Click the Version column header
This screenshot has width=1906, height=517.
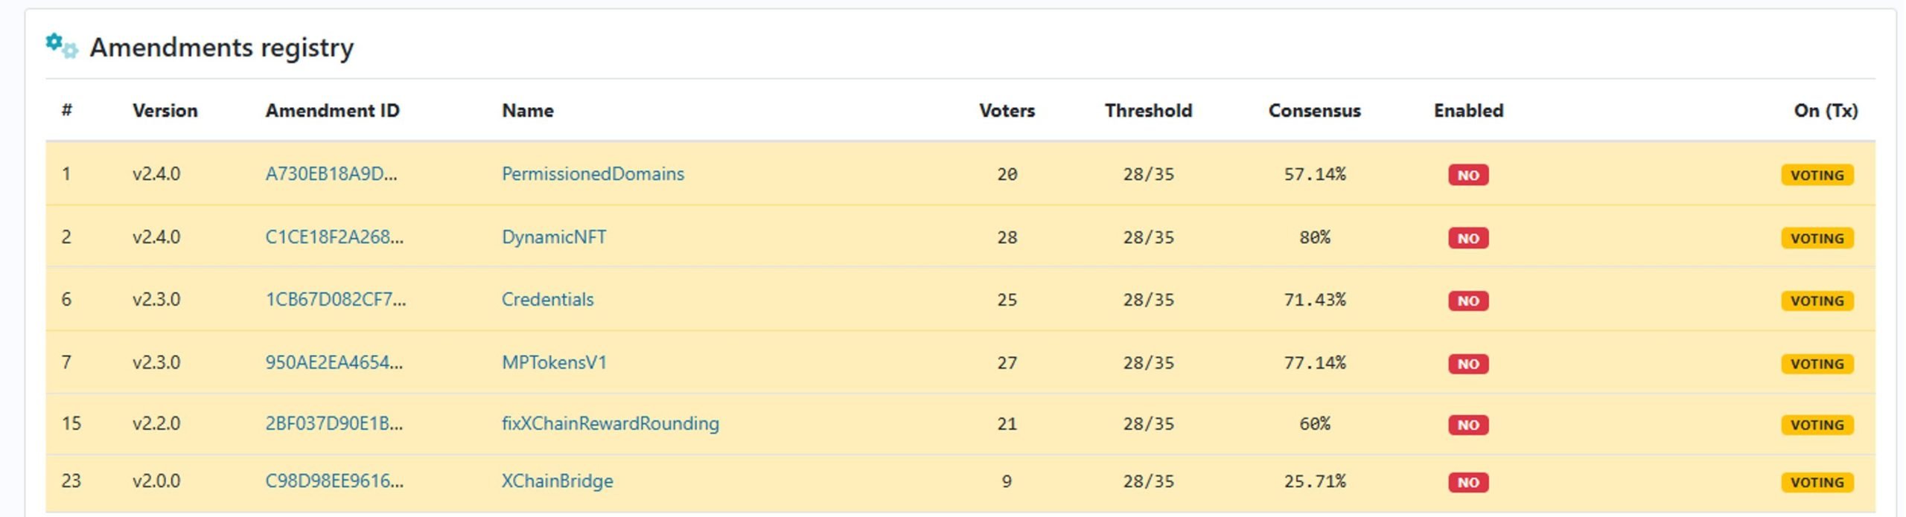(165, 111)
